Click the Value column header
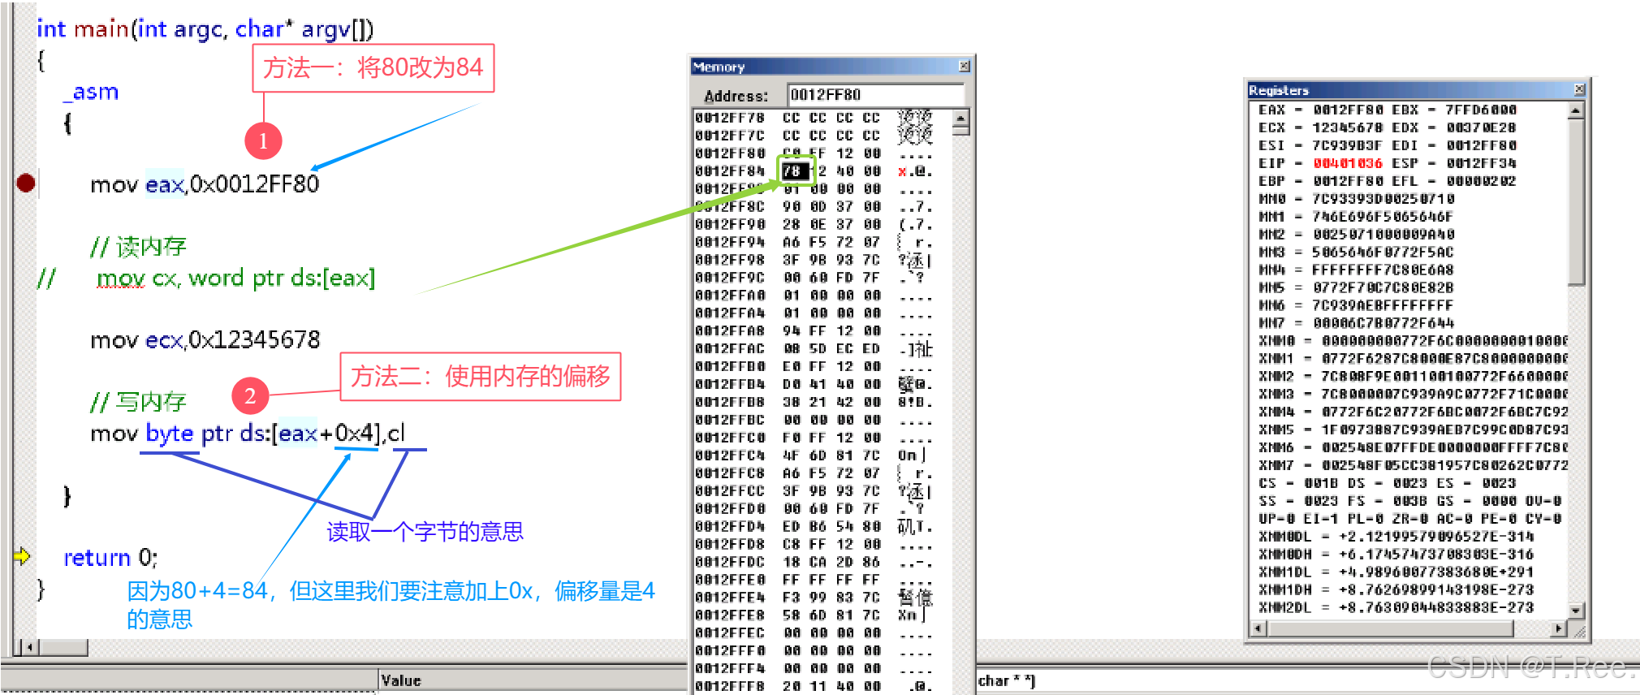The width and height of the screenshot is (1640, 695). 400,680
